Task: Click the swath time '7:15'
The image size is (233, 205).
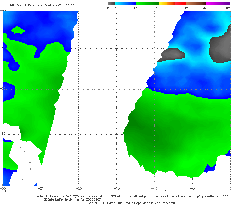Action: pos(5,191)
